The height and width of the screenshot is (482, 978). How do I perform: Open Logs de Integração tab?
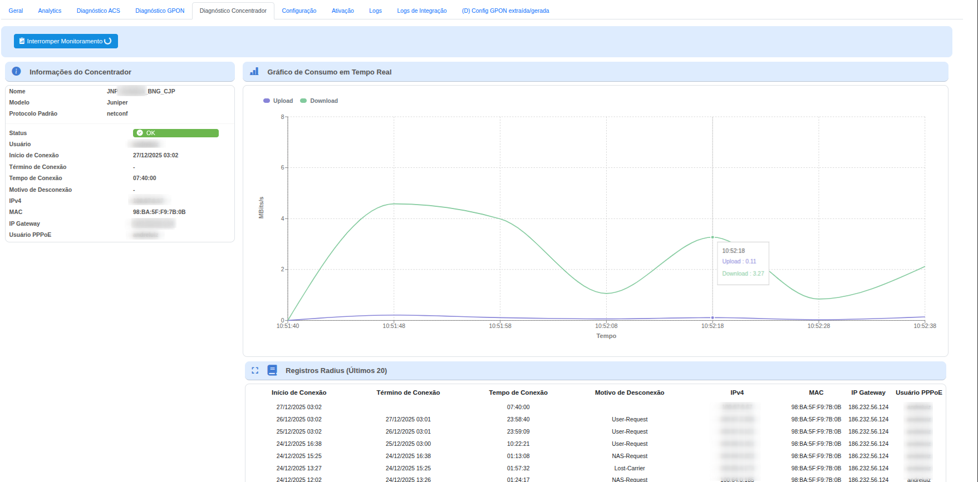click(x=421, y=11)
